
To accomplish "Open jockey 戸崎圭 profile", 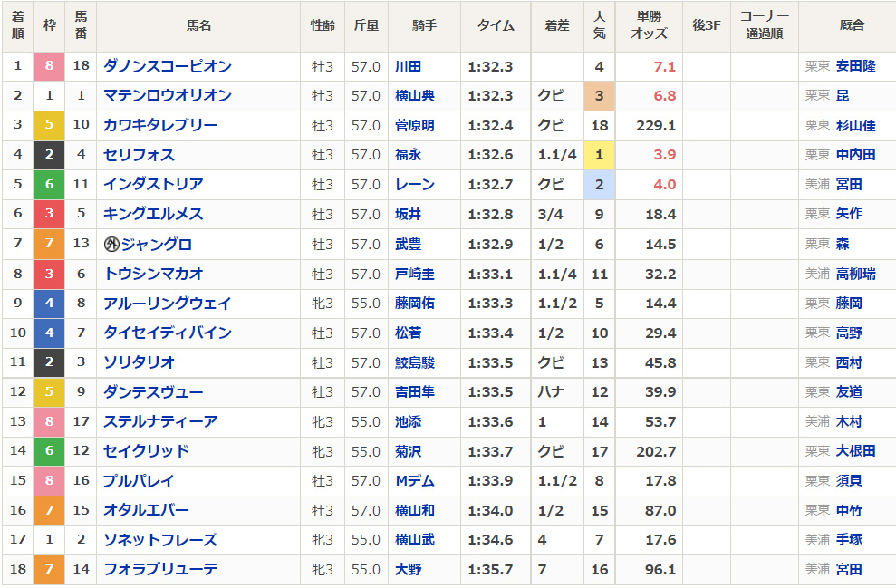I will 415,274.
